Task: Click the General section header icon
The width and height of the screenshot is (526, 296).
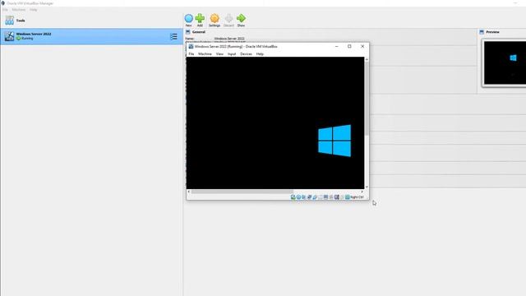Action: 188,32
